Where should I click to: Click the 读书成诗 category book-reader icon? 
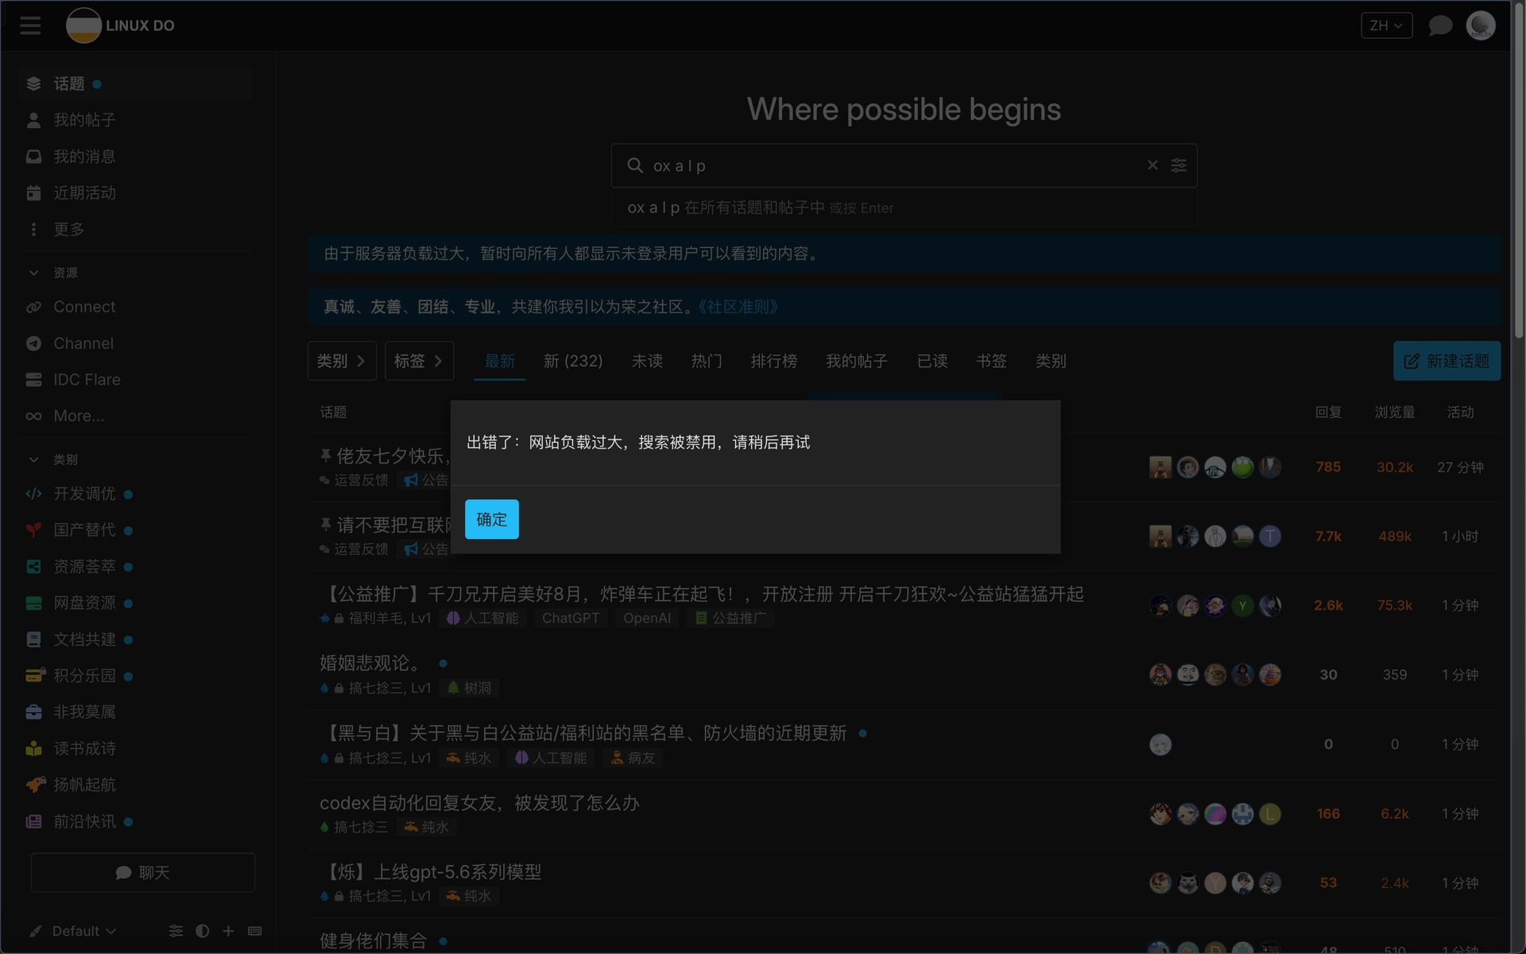tap(33, 749)
